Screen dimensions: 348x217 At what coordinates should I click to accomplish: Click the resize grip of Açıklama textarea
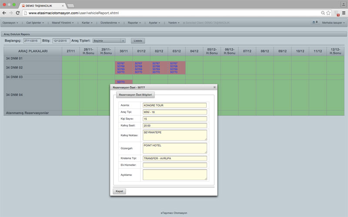click(x=206, y=179)
